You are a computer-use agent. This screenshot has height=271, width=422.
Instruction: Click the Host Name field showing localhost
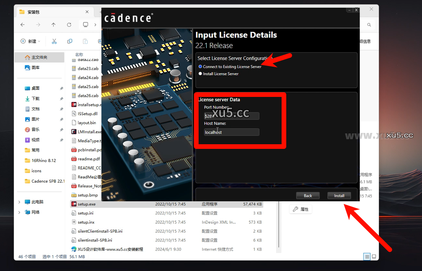231,132
